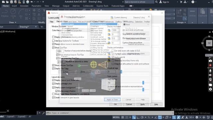Toggle Display paper shadow checkbox
This screenshot has width=213, height=120.
click(x=57, y=91)
